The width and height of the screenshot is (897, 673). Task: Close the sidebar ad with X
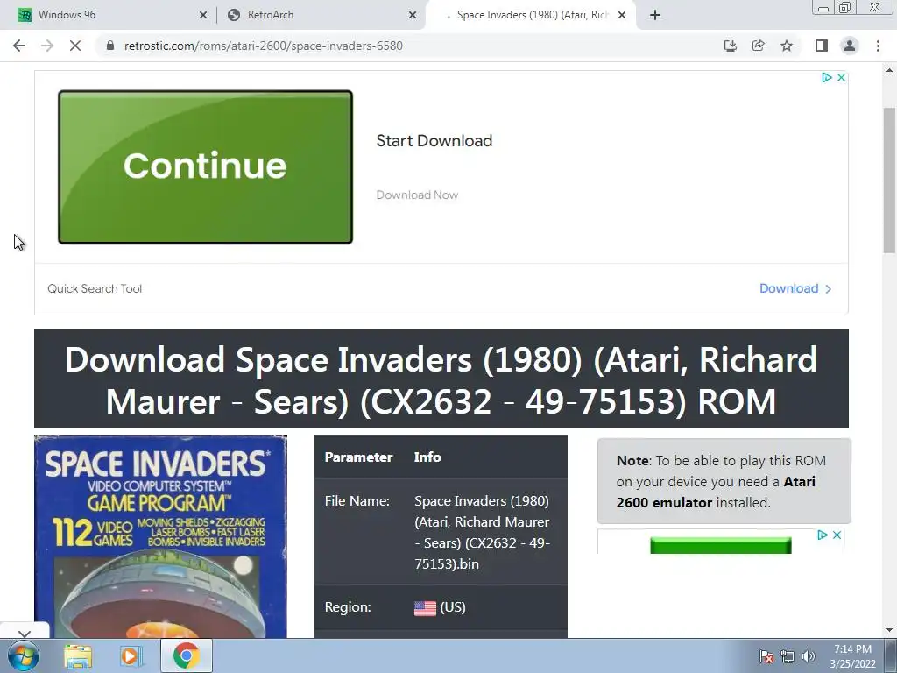tap(837, 535)
